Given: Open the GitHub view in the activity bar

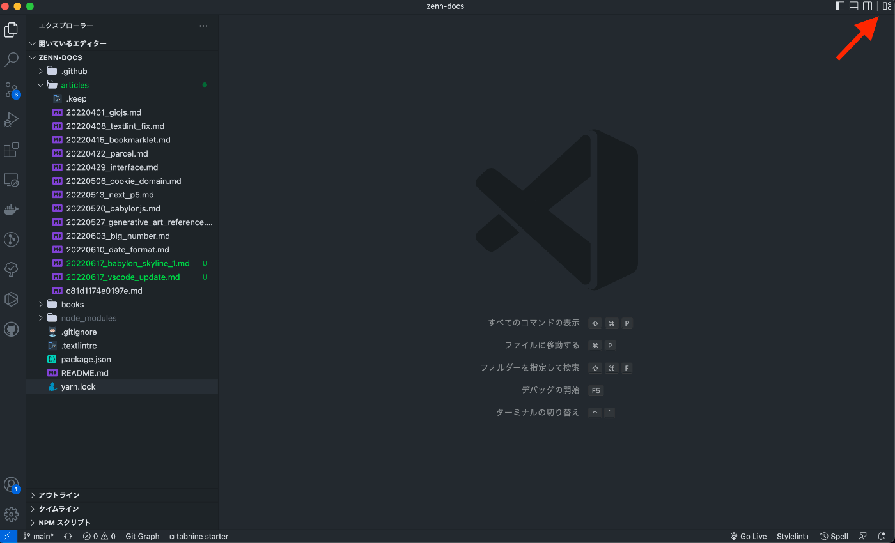Looking at the screenshot, I should pyautogui.click(x=12, y=329).
